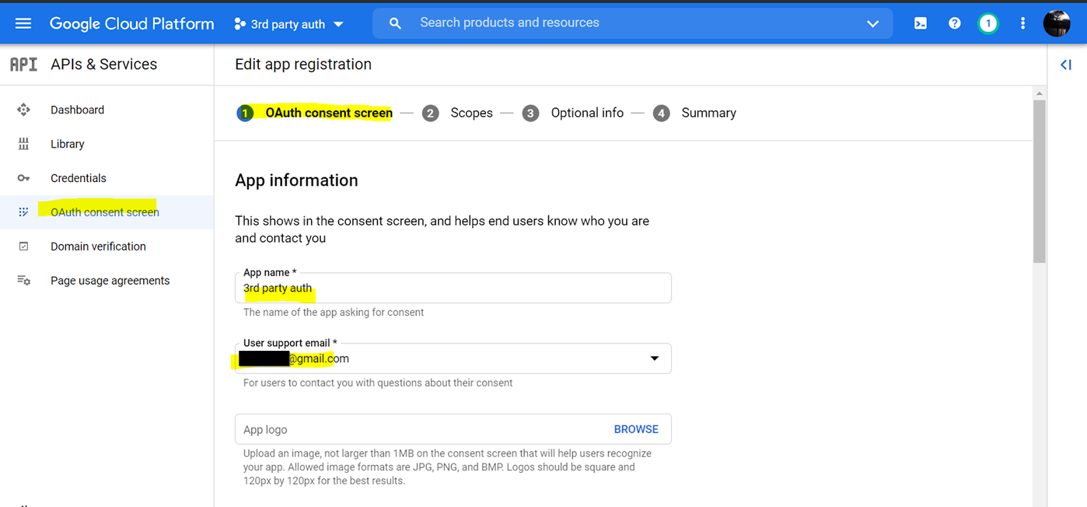Select OAuth consent screen in sidebar
Viewport: 1087px width, 507px height.
[x=107, y=212]
